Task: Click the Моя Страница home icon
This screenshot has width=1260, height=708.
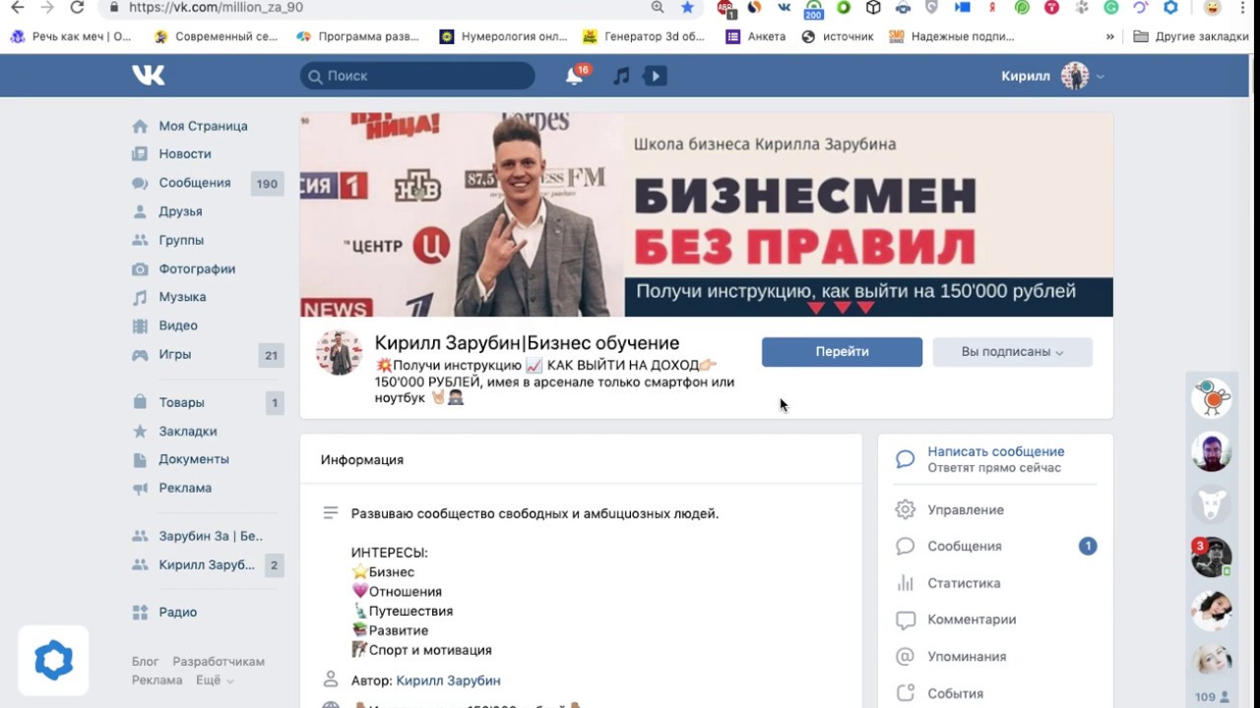Action: pyautogui.click(x=140, y=126)
